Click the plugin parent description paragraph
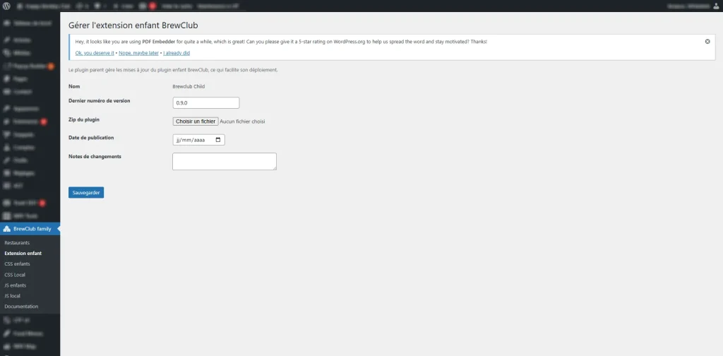 pos(173,70)
